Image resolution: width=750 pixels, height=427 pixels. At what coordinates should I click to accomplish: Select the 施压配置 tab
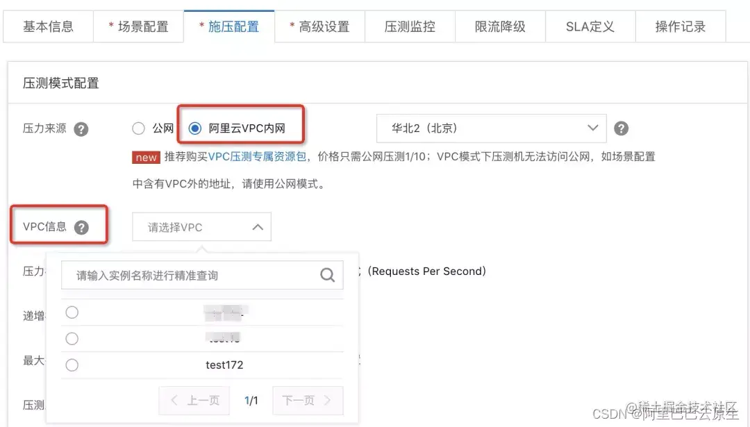(229, 27)
